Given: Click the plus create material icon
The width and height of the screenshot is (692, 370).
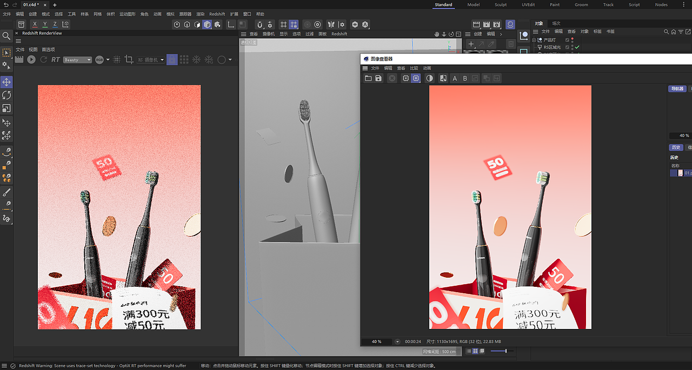Looking at the screenshot, I should point(471,44).
